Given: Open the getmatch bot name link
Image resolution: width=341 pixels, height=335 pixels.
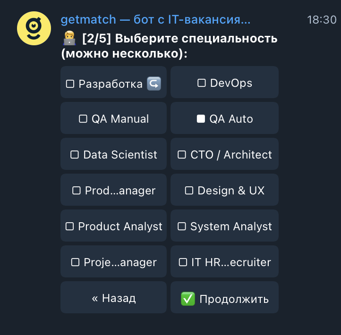Looking at the screenshot, I should coord(155,20).
